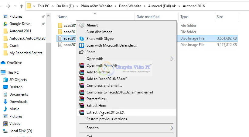
Task: Click scroll up arrow of navigation pane
Action: click(x=49, y=16)
